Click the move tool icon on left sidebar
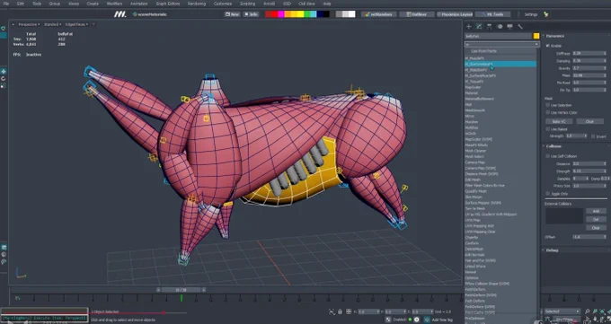611x324 pixels. pyautogui.click(x=4, y=71)
